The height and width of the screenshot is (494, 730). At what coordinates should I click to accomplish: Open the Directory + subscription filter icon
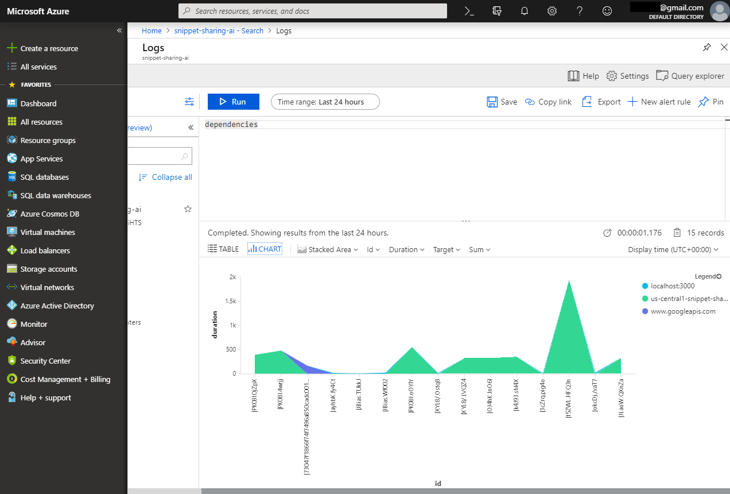pos(497,11)
